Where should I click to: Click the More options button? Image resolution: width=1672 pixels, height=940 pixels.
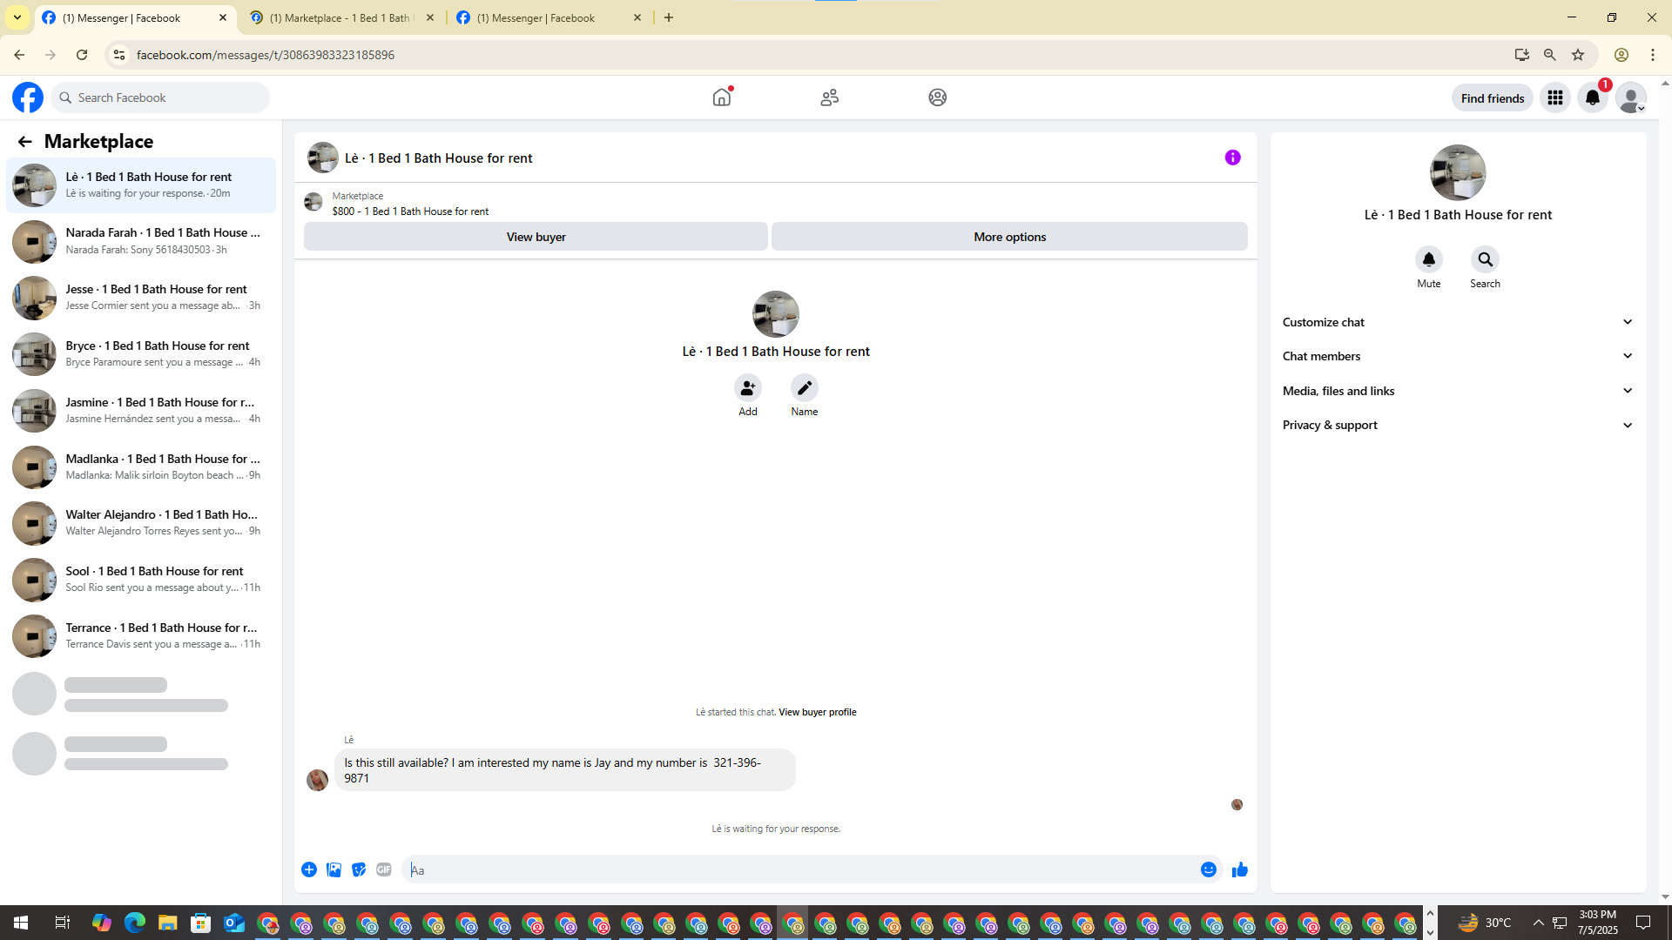pyautogui.click(x=1009, y=237)
